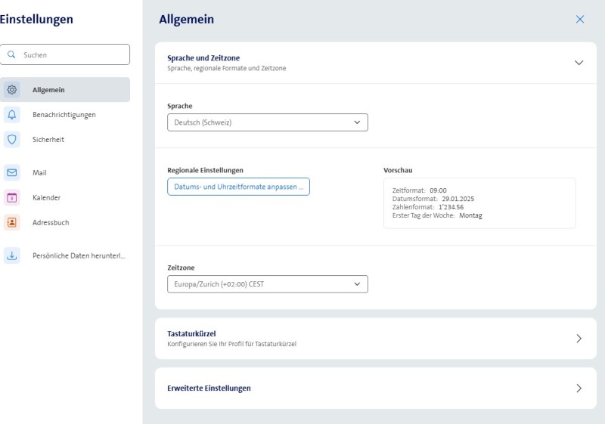Image resolution: width=605 pixels, height=424 pixels.
Task: Click the magnifier icon in search box
Action: coord(12,54)
